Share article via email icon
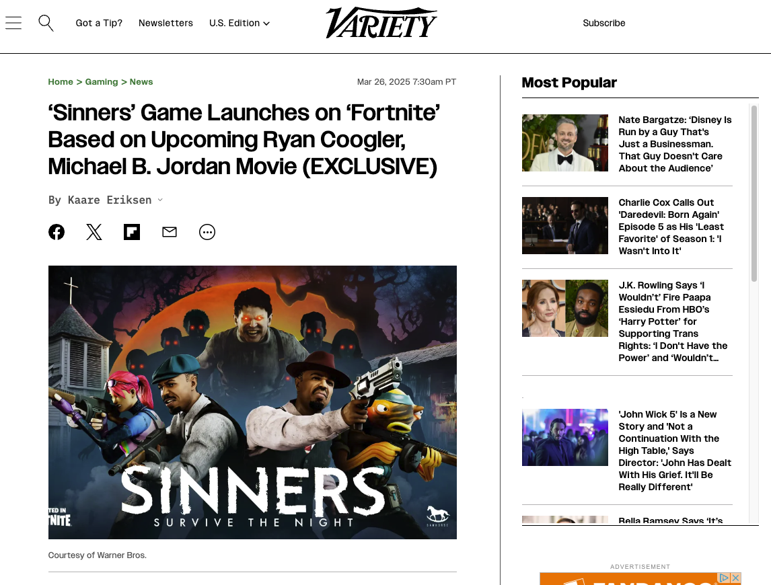 click(x=170, y=232)
